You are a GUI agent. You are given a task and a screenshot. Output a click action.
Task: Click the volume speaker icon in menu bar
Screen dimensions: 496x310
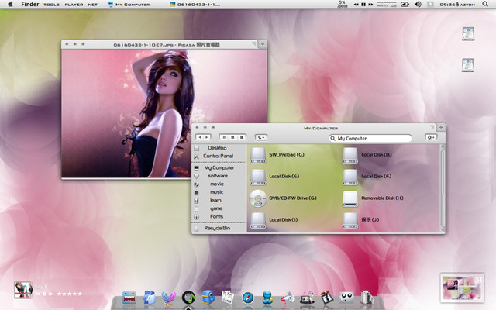pos(418,5)
